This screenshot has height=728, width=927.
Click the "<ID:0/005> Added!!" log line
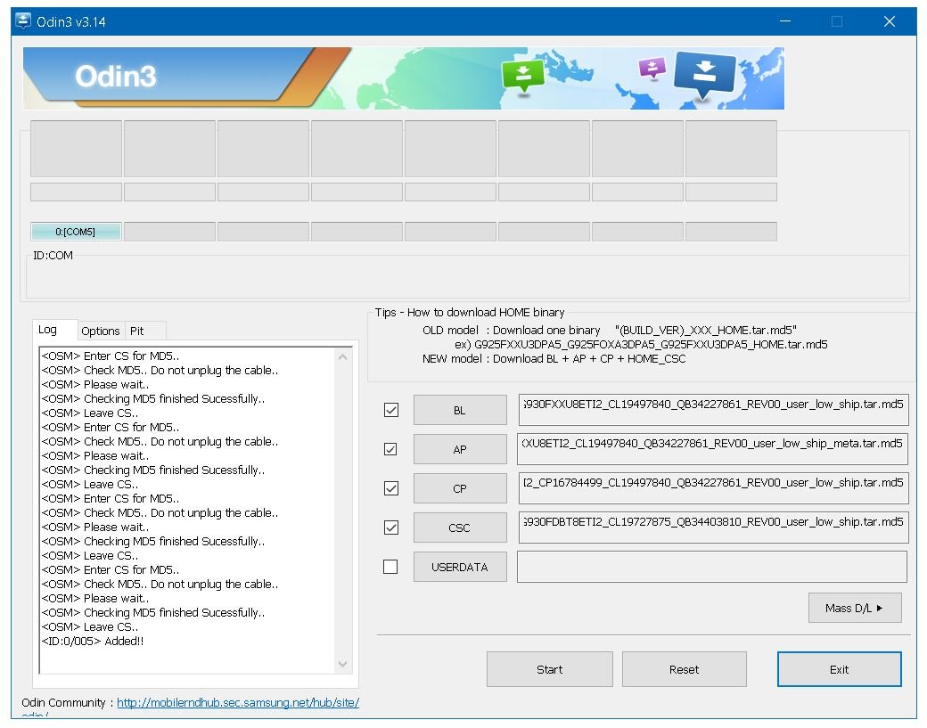(93, 642)
